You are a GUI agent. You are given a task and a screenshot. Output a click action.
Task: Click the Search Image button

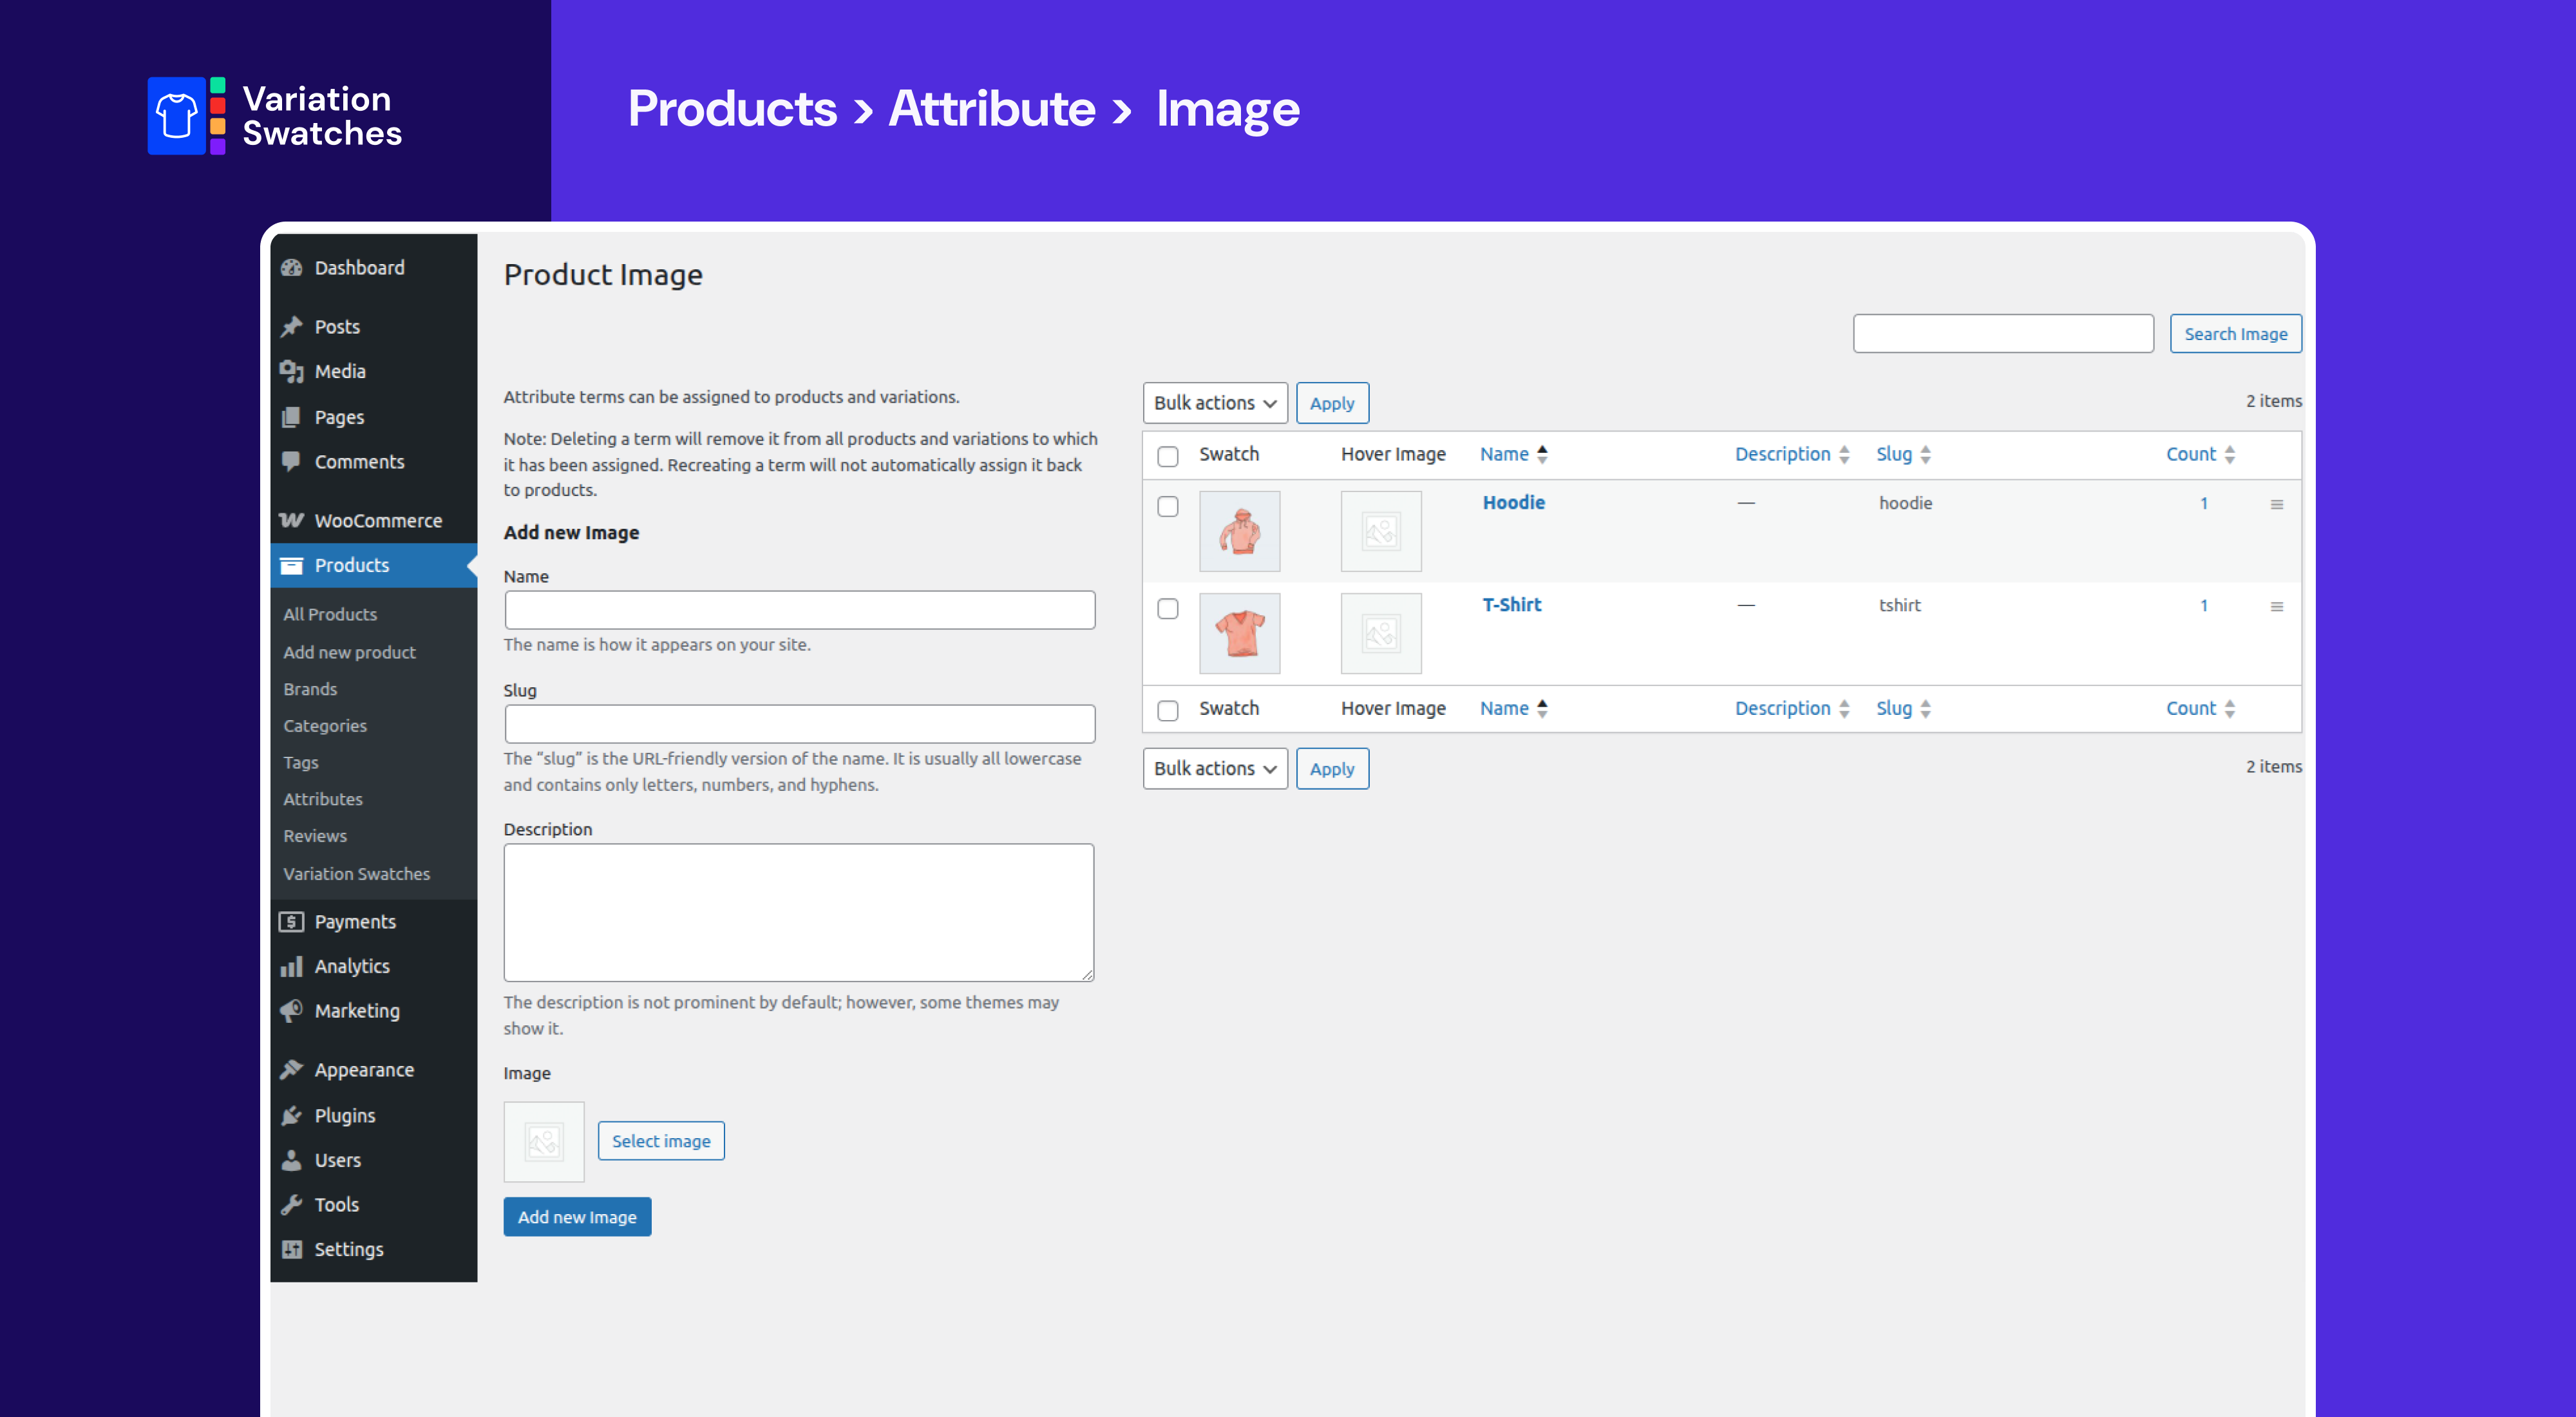click(2234, 334)
